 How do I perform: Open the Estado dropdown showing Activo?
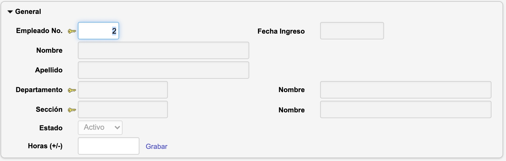100,128
